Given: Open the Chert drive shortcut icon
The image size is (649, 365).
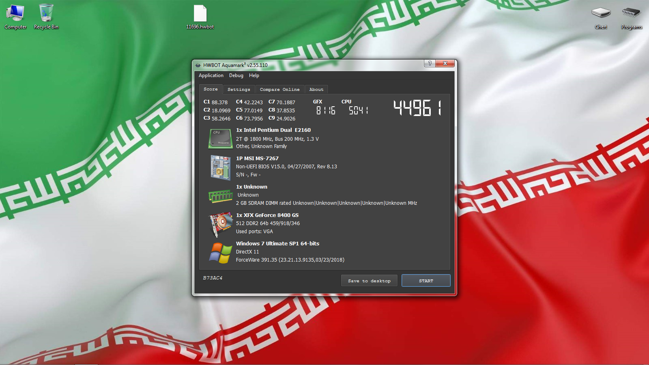Looking at the screenshot, I should coord(601,17).
